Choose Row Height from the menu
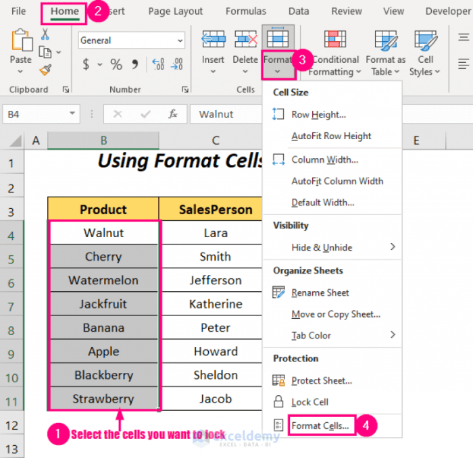This screenshot has width=473, height=458. [x=332, y=115]
